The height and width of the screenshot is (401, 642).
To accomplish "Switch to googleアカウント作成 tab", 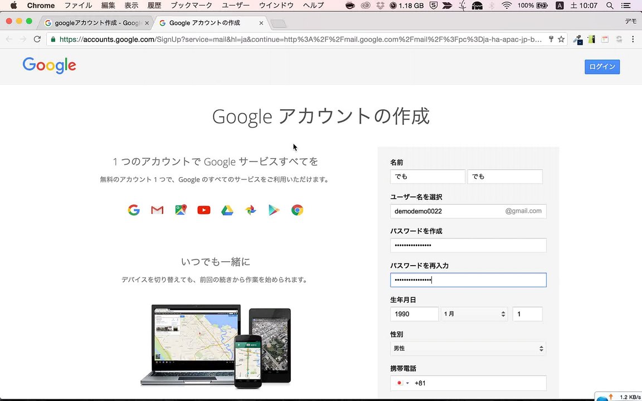I will pyautogui.click(x=96, y=23).
